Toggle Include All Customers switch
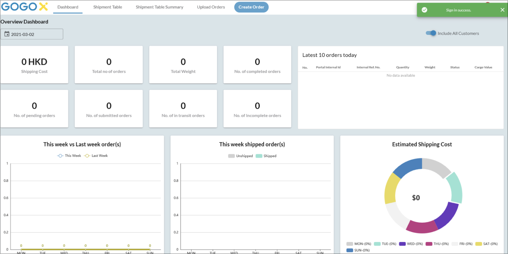Screen dimensions: 508x254 [431, 33]
